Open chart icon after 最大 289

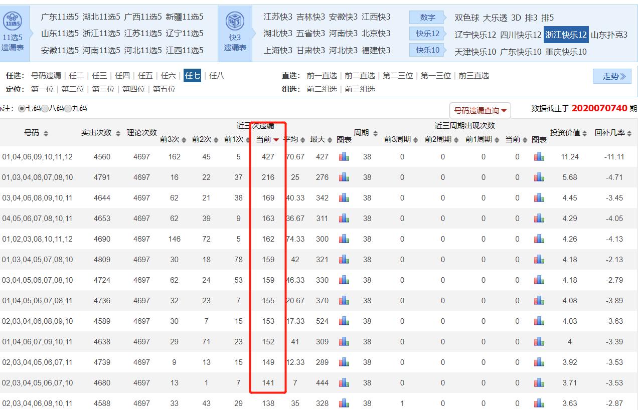[x=344, y=362]
